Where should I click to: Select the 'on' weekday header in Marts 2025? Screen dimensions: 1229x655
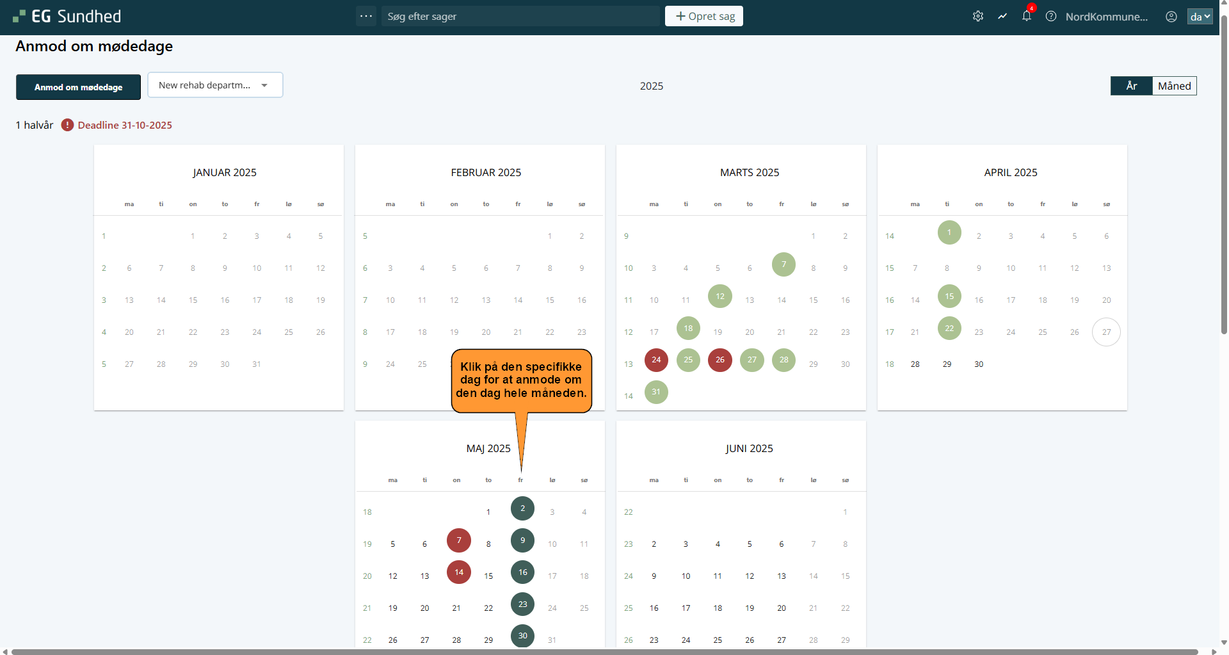click(x=718, y=204)
